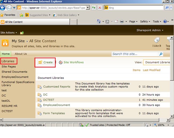Open the Web Slice Gallery link
The image size is (174, 138).
tap(66, 15)
